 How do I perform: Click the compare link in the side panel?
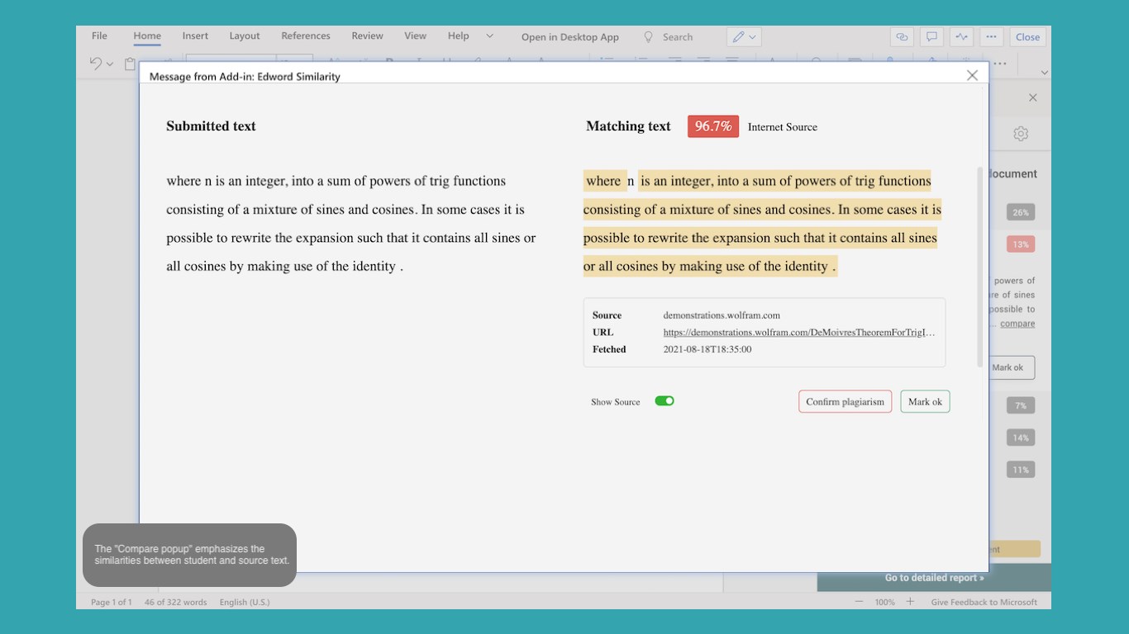coord(1017,324)
